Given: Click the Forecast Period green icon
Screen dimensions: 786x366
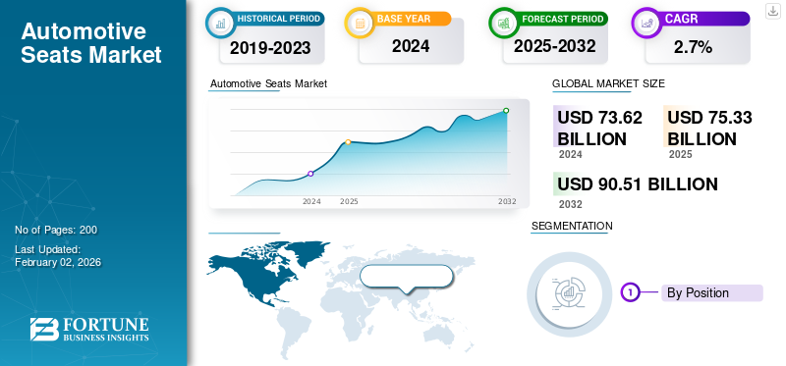Looking at the screenshot, I should coord(503,23).
